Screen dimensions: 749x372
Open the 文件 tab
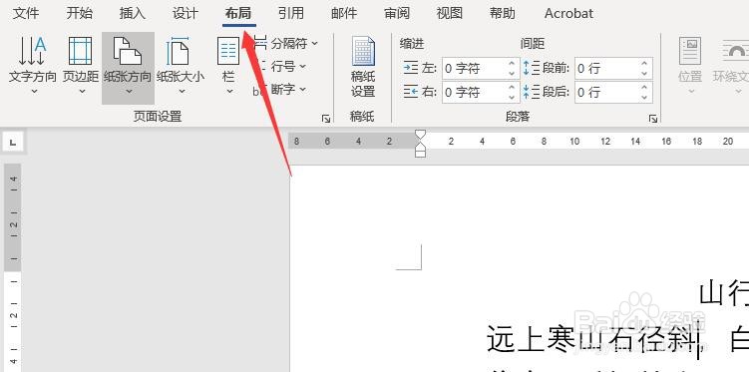coord(26,13)
